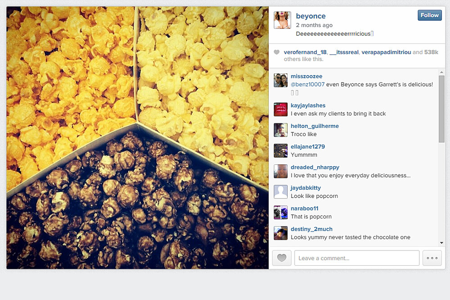The image size is (450, 300).
Task: Click the comments scrollbar up arrow
Action: 441,72
